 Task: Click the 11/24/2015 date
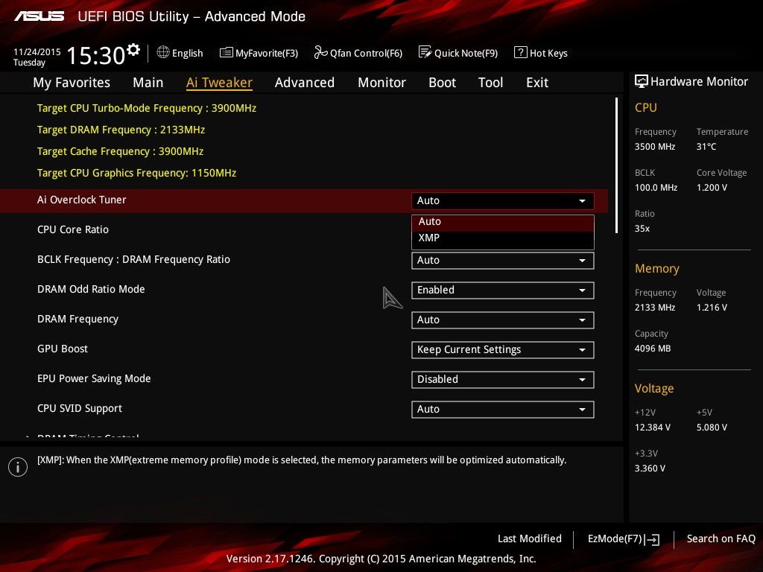[37, 52]
